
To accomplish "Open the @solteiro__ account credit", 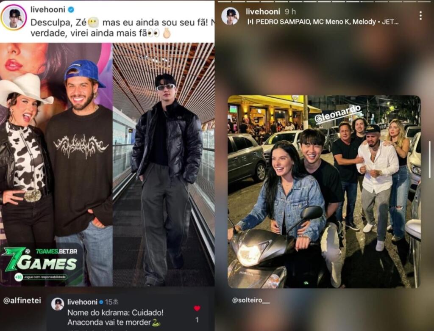I will pyautogui.click(x=251, y=300).
